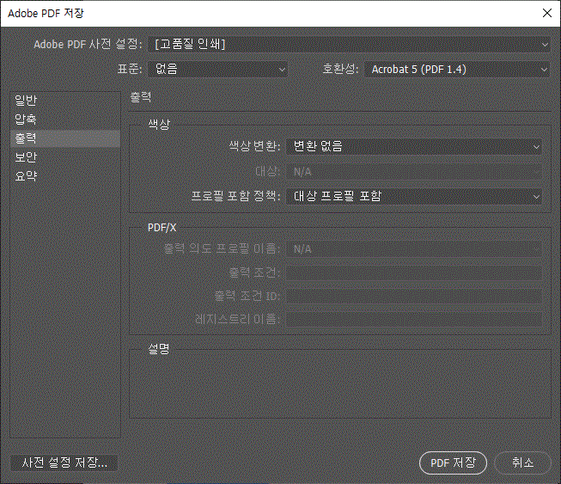Click the PDF 저장 button
The image size is (561, 484).
click(453, 463)
